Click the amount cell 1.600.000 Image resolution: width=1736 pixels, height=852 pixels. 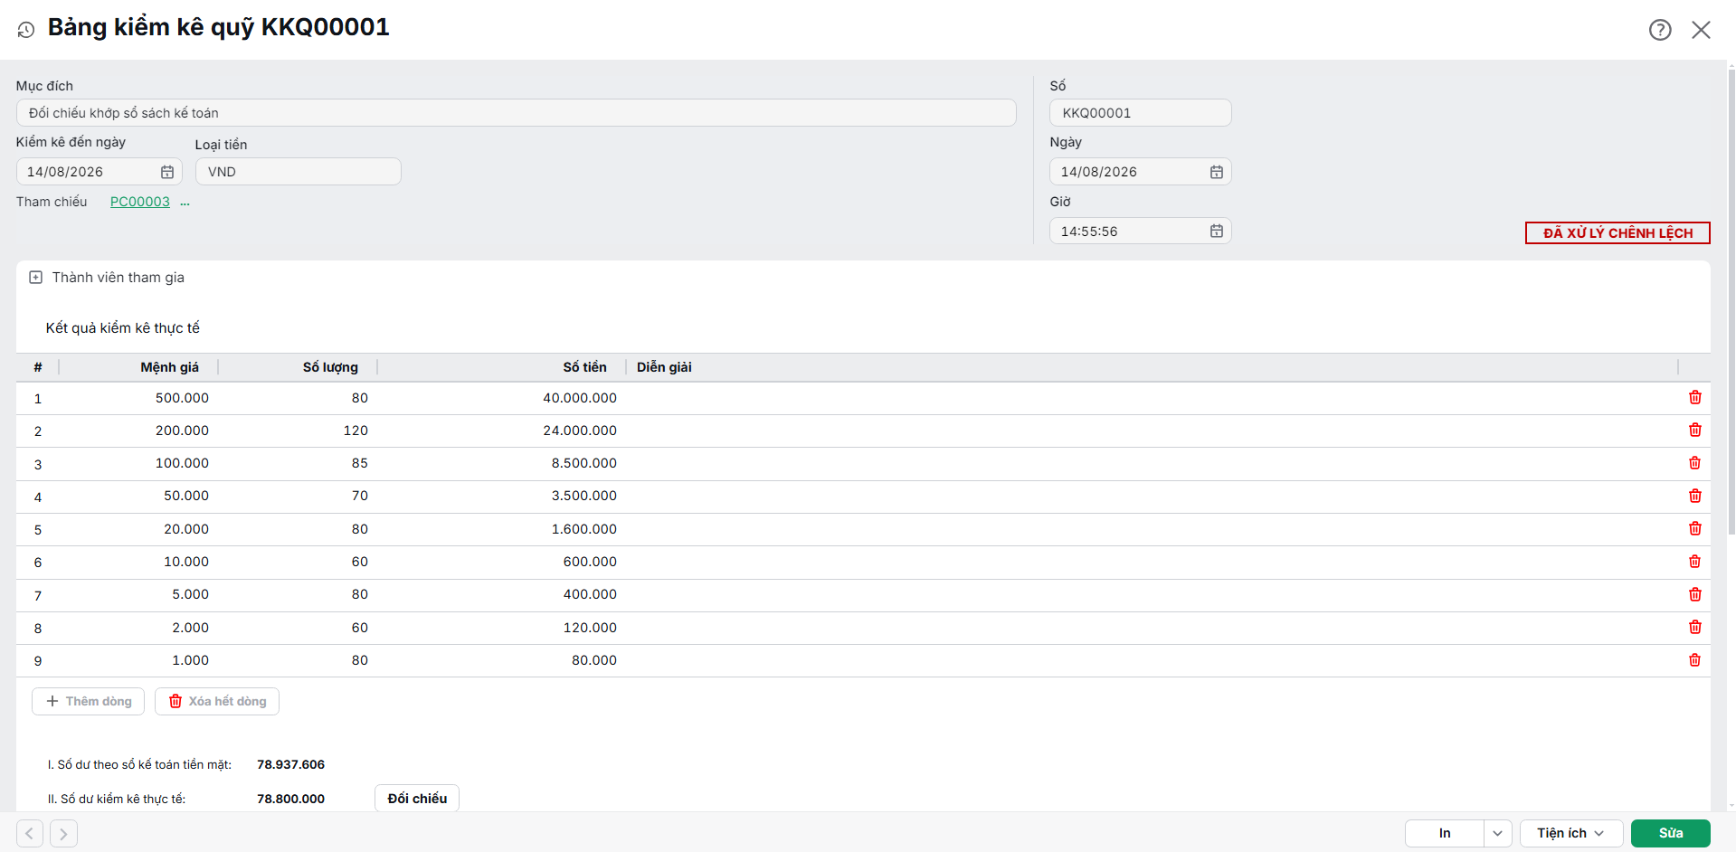click(x=584, y=529)
